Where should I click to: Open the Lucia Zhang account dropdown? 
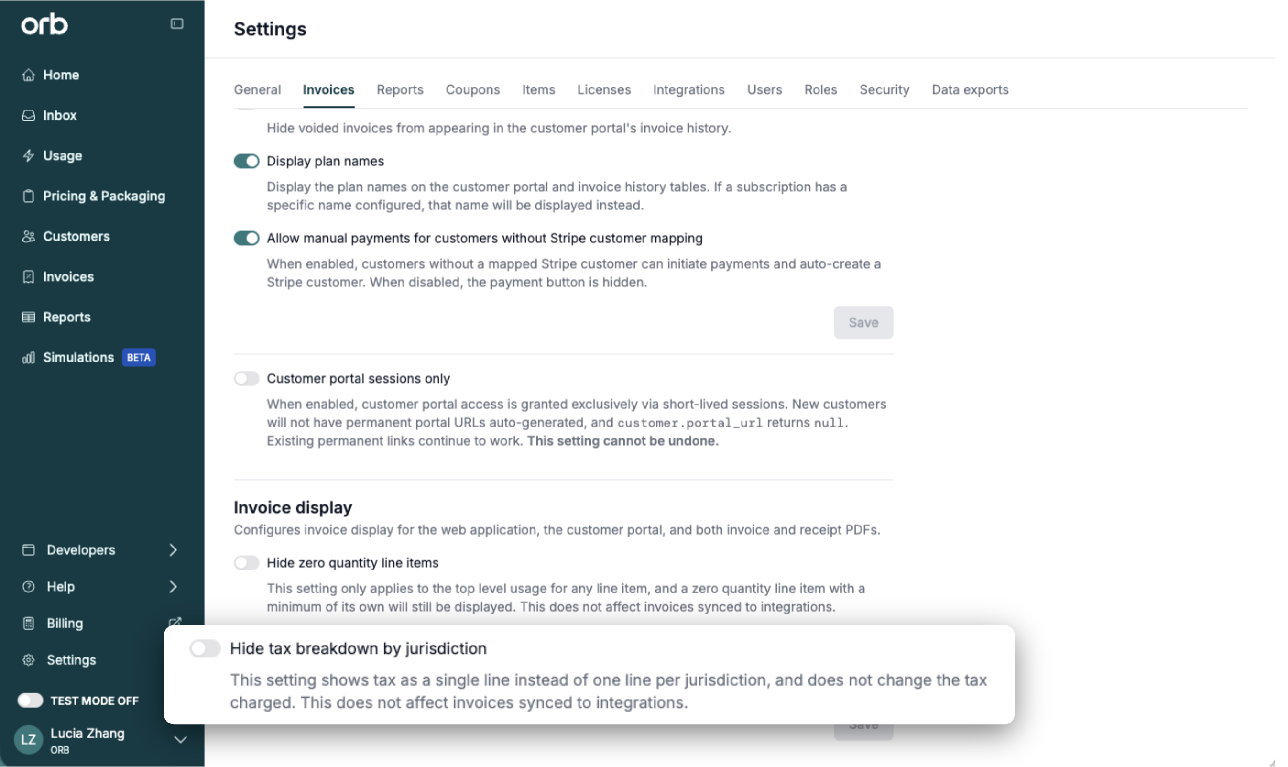180,739
